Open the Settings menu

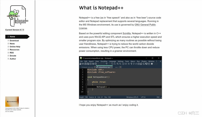pyautogui.click(x=121, y=61)
